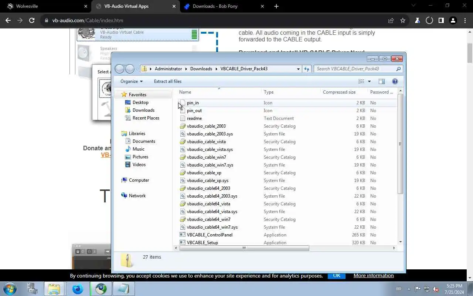Open Recent Places in sidebar
Image resolution: width=473 pixels, height=296 pixels.
(146, 118)
